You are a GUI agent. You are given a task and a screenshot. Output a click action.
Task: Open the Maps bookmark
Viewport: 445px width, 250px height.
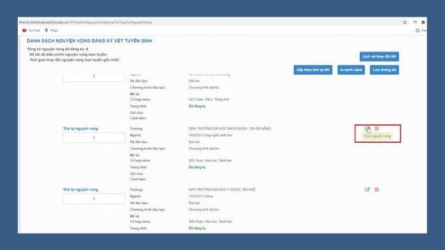pyautogui.click(x=51, y=30)
